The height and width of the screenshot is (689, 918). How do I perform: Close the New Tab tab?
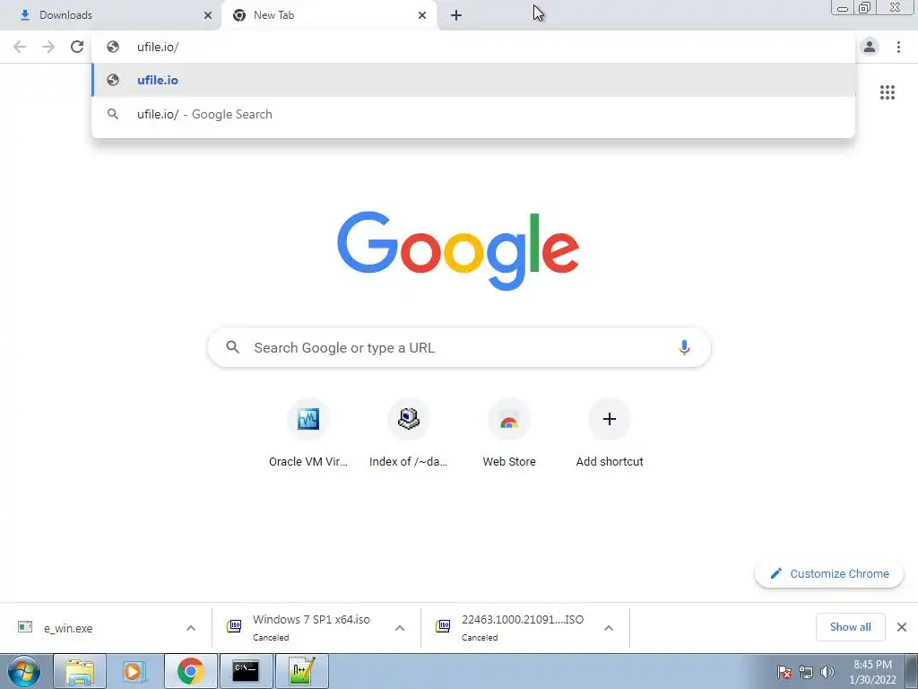[422, 16]
